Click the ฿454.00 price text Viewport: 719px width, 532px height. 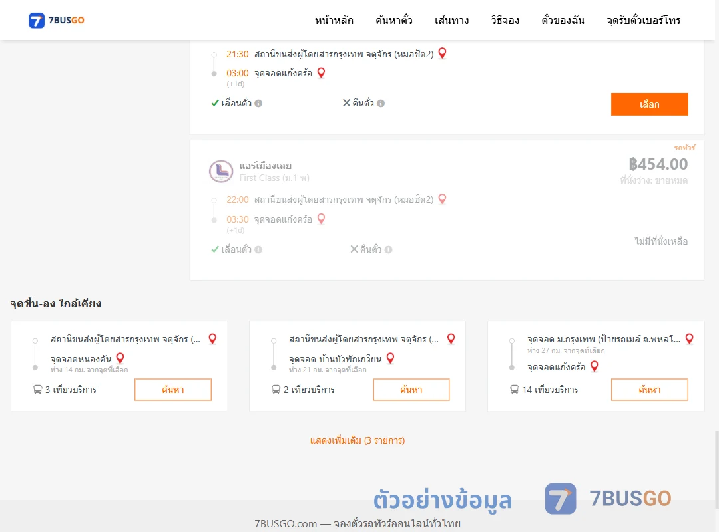pos(658,164)
